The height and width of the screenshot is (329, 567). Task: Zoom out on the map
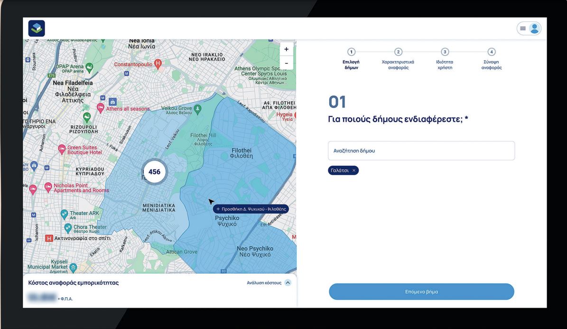pyautogui.click(x=286, y=63)
